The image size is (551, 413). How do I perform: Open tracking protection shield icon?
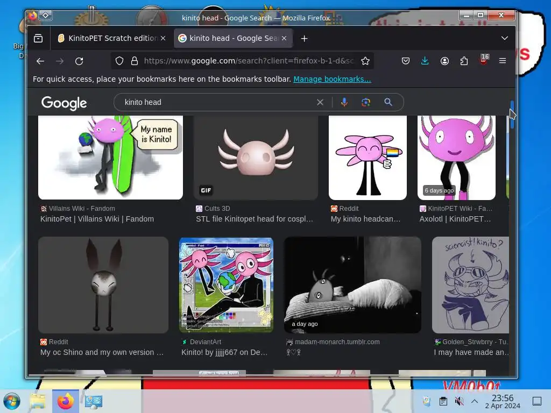tap(119, 61)
